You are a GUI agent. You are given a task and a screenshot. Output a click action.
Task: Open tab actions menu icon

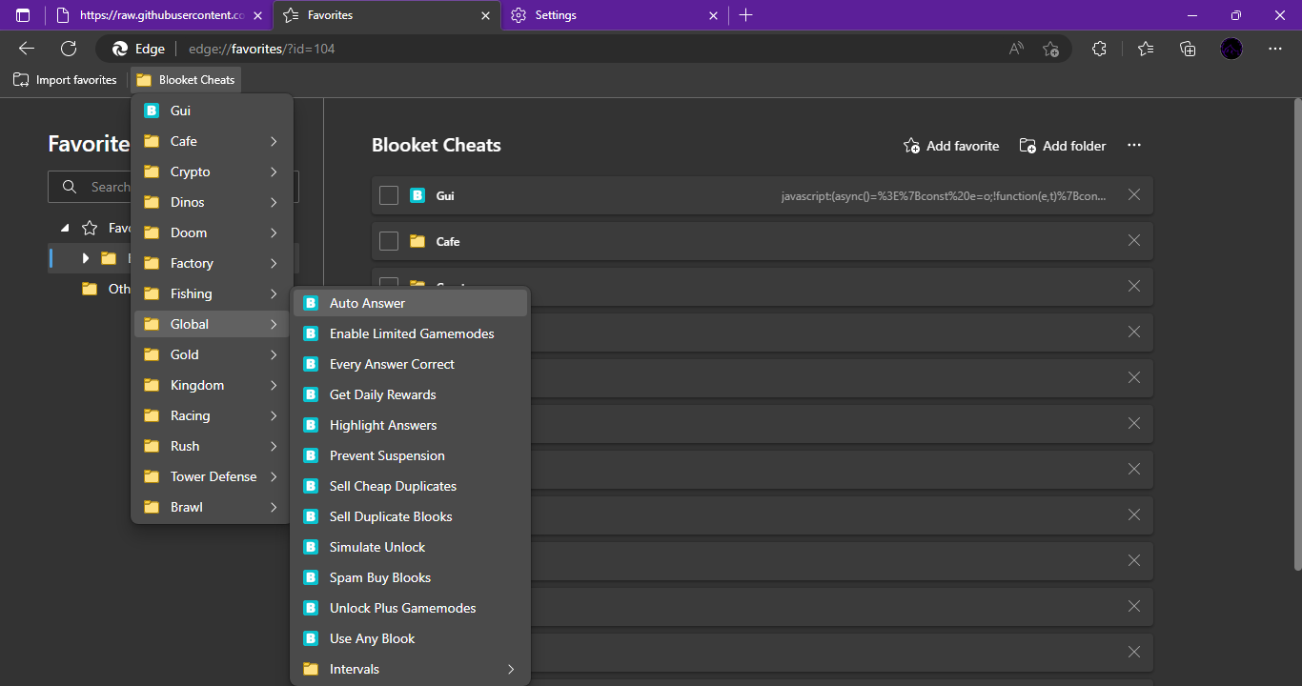click(23, 15)
